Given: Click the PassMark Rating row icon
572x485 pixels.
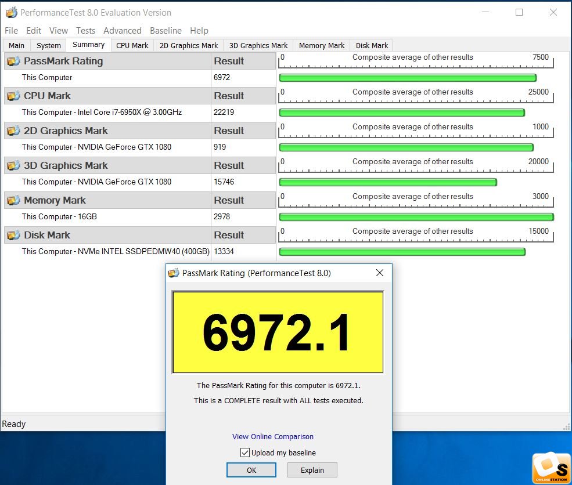Looking at the screenshot, I should (x=13, y=61).
